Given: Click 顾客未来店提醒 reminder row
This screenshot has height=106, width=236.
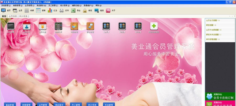Looking at the screenshot, I should (220, 34).
